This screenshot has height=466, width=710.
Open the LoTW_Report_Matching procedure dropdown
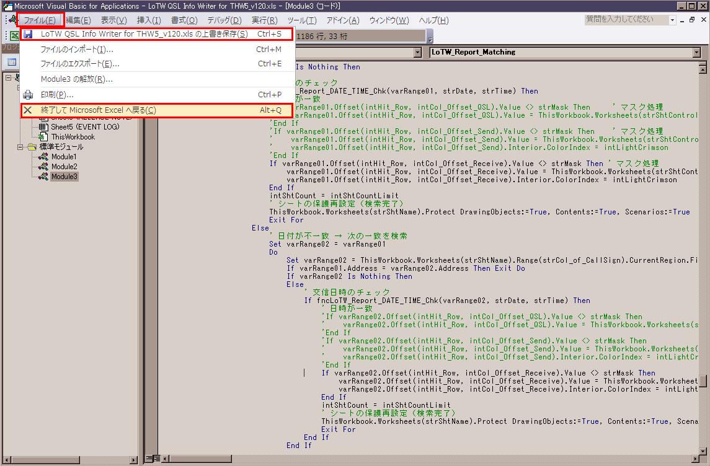point(696,53)
